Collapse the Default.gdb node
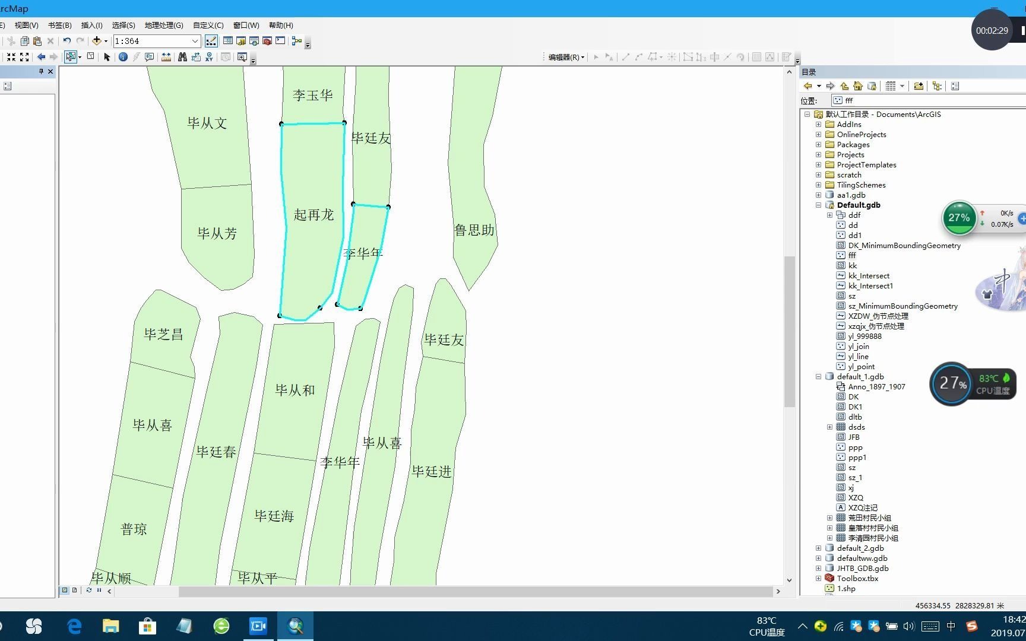Screen dimensions: 1026x641 tap(818, 205)
